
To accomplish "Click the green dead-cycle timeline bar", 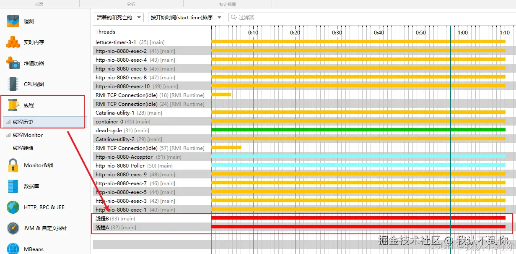I will (x=358, y=130).
